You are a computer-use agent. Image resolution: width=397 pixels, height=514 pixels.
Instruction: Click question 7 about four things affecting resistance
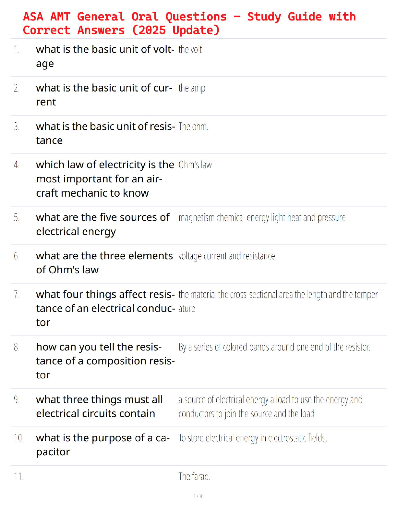coord(105,308)
